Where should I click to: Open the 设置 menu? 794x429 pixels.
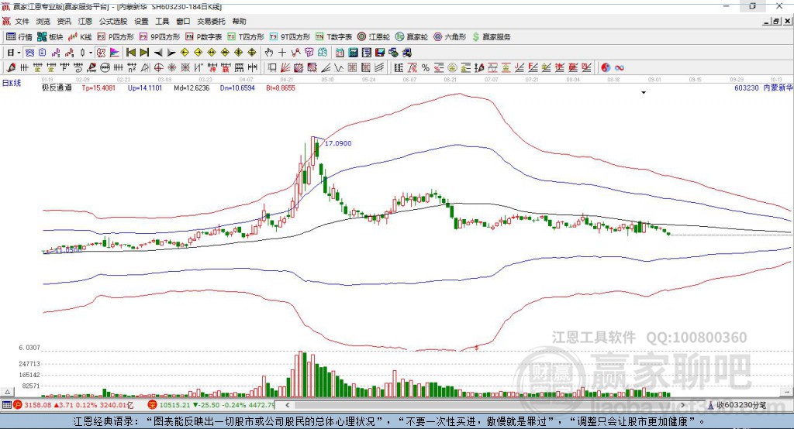pos(141,21)
